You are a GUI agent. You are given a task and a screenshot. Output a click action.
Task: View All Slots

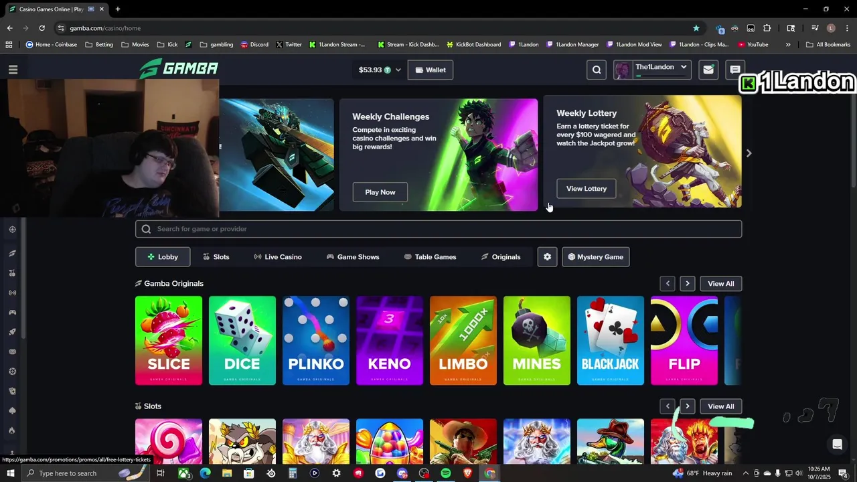721,406
